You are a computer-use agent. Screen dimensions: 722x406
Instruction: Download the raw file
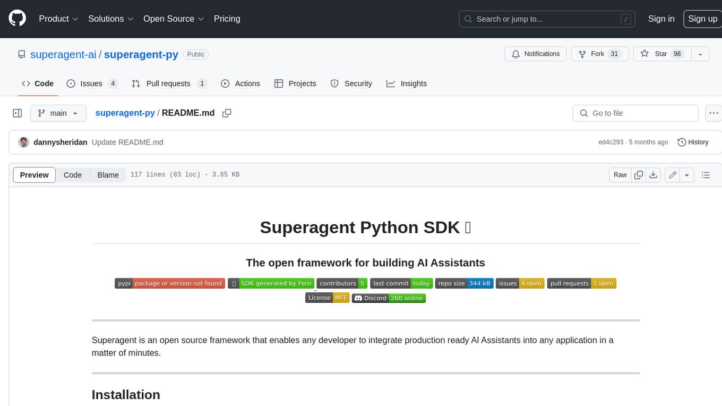pos(654,175)
